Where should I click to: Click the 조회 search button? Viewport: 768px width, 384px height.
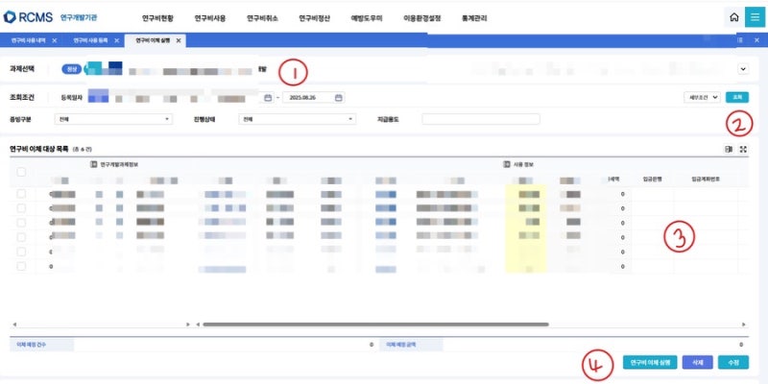click(x=737, y=98)
